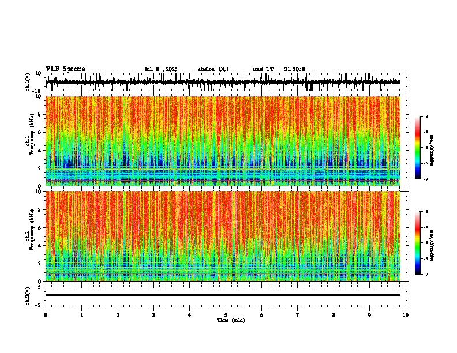
Task: Click the ch.1 color bar log(PSD) unit label
Action: [432, 151]
